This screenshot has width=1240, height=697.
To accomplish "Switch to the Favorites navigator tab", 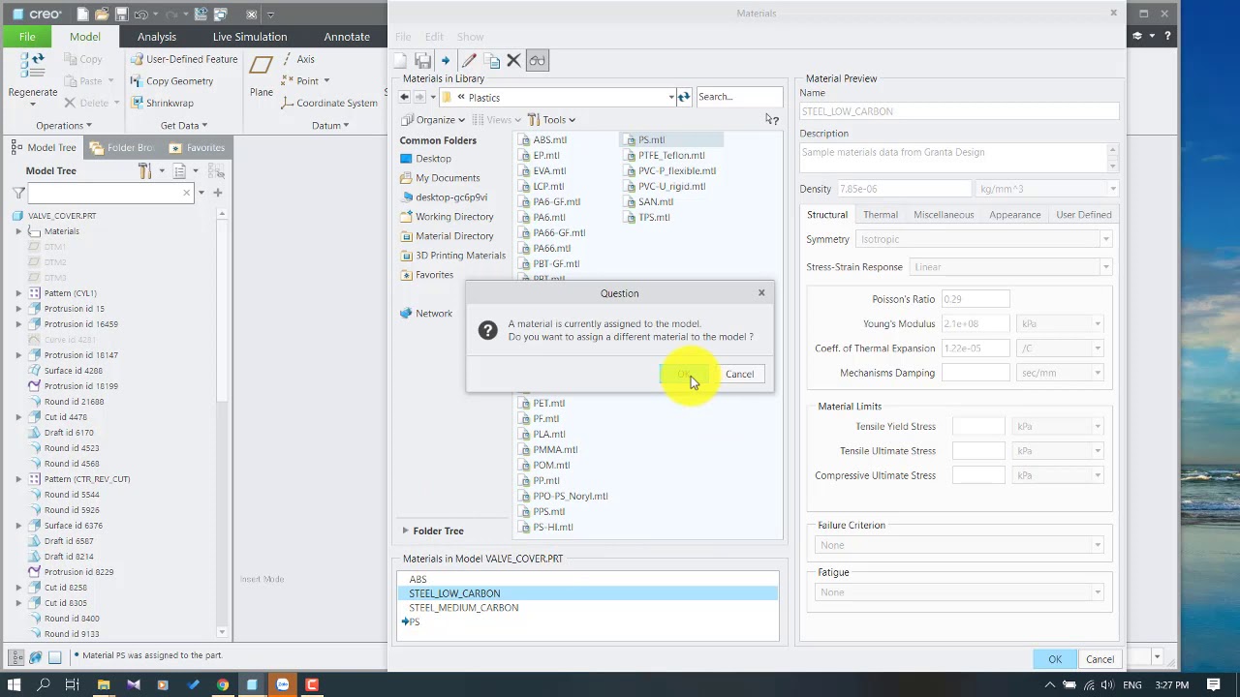I will [x=198, y=148].
